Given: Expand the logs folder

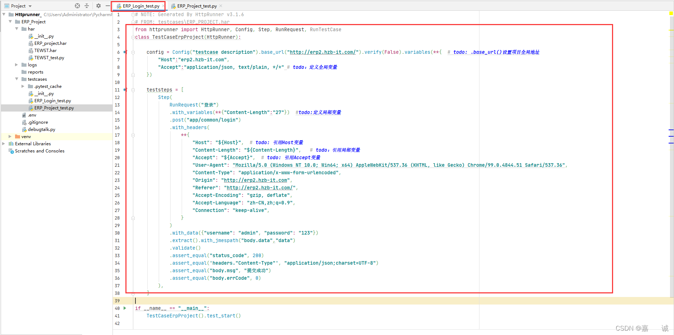Looking at the screenshot, I should click(x=17, y=65).
